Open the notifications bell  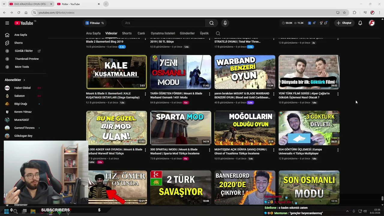(x=360, y=23)
